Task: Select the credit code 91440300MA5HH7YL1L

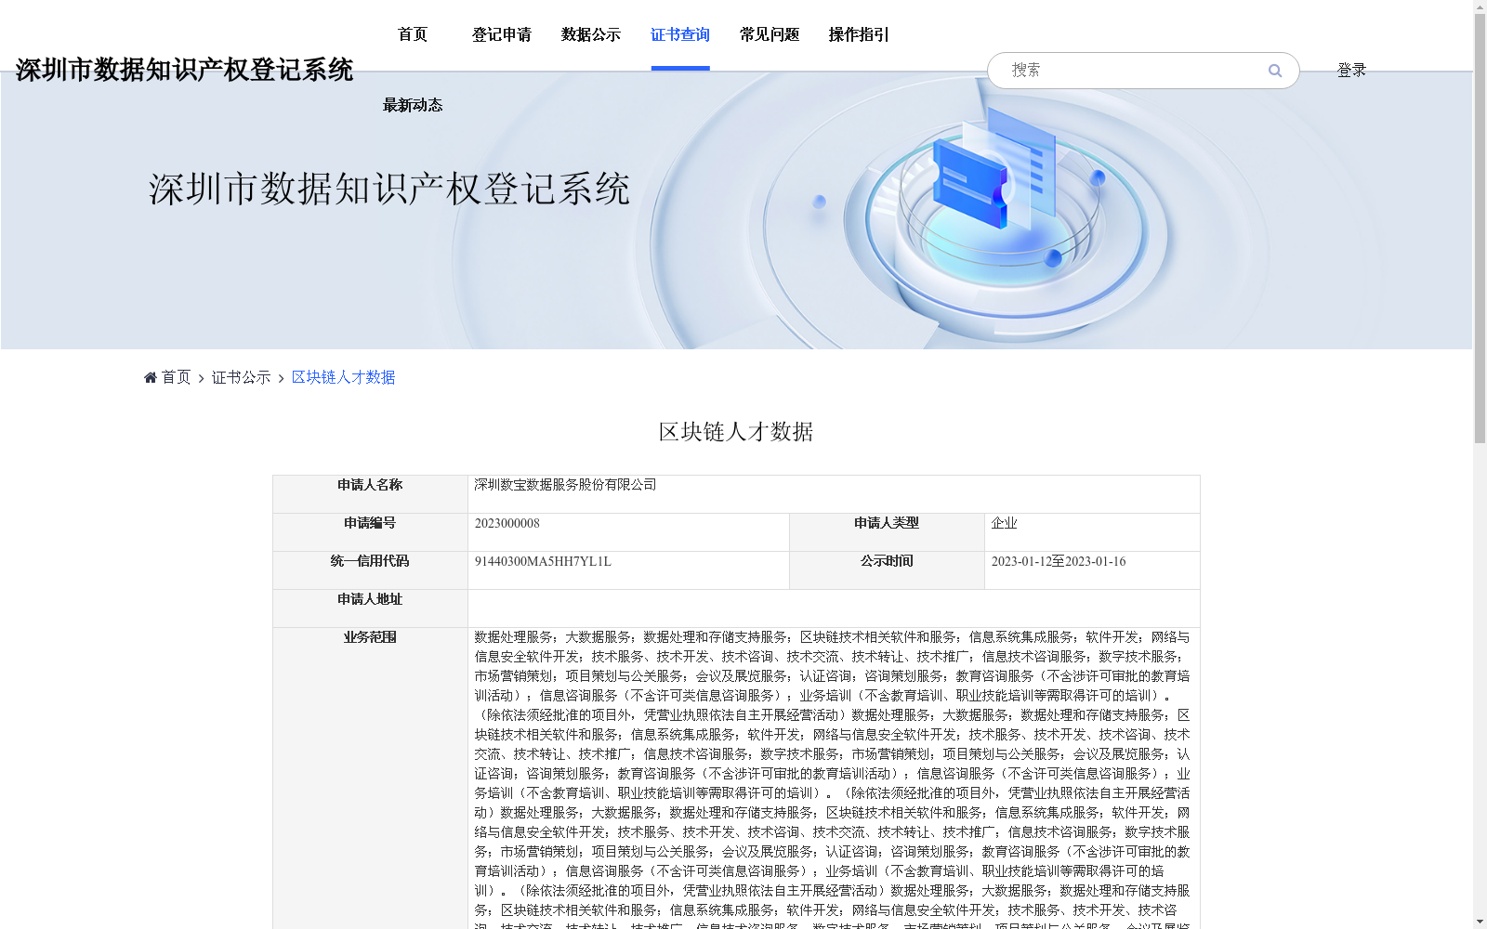Action: [x=543, y=561]
